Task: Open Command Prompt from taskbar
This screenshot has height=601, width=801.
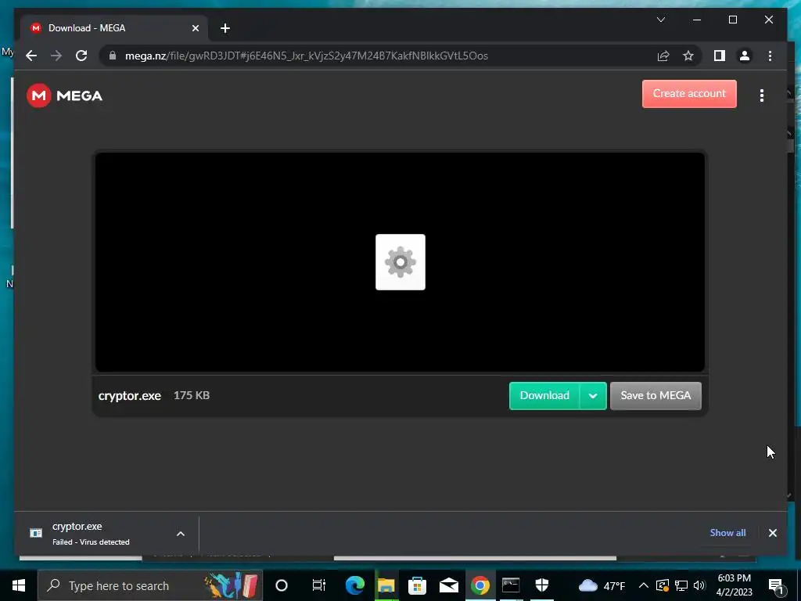Action: tap(511, 585)
